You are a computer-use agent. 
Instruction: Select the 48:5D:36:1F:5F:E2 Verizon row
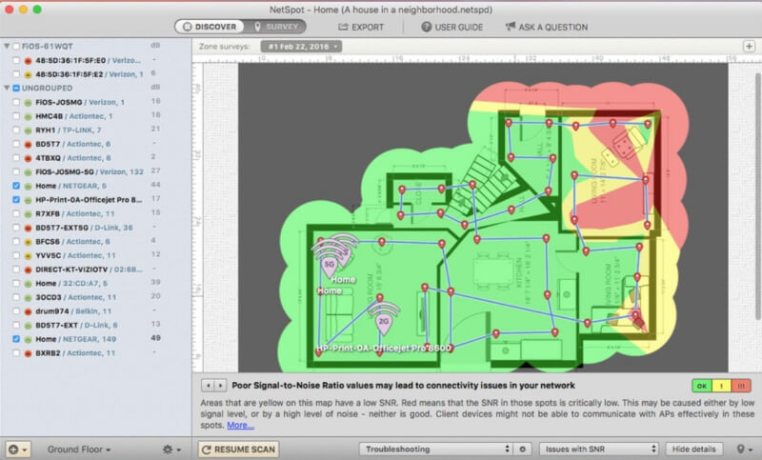96,74
